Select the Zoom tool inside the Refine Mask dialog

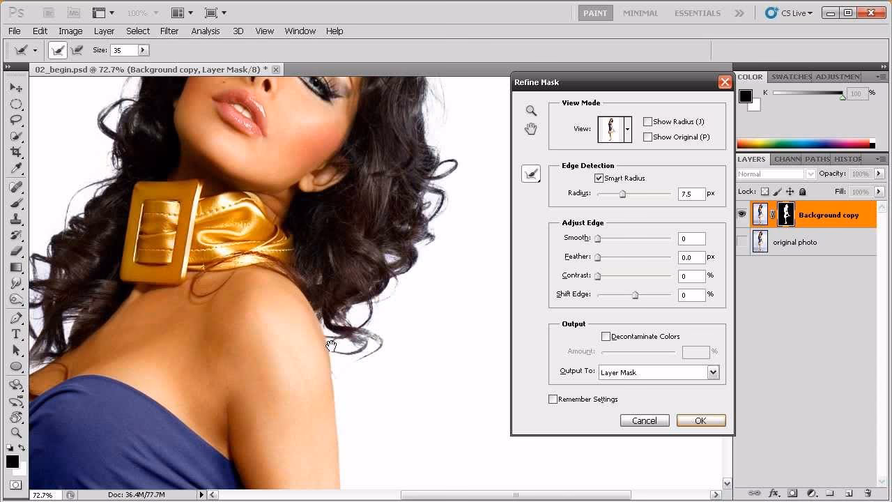click(x=530, y=110)
